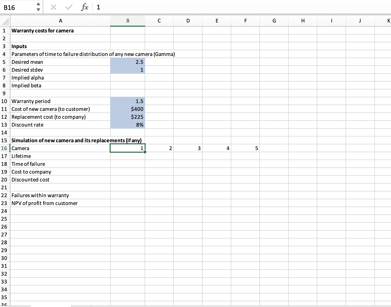Click empty Failures within warranty cell B22

128,195
